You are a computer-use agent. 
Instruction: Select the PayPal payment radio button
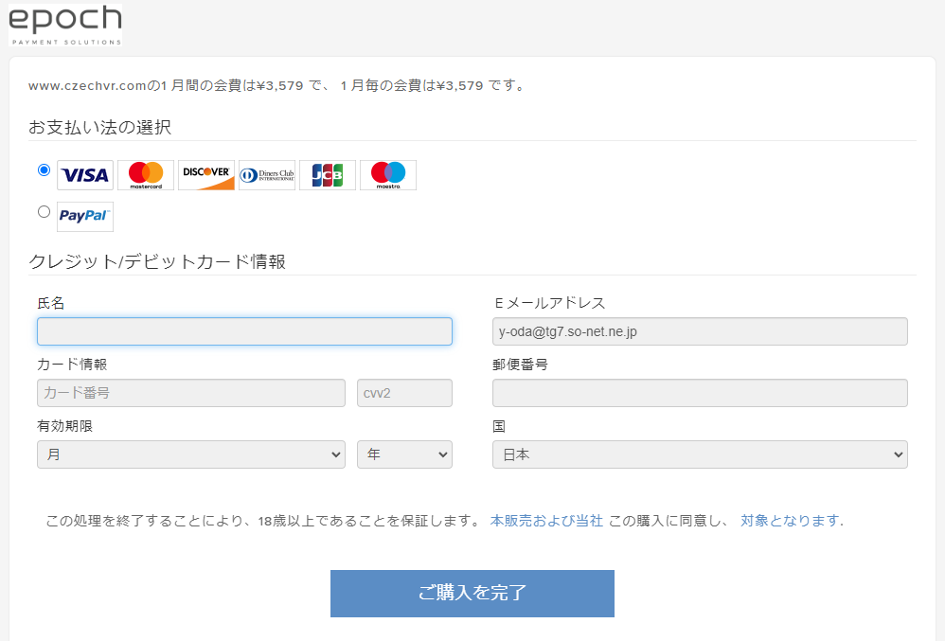click(44, 211)
